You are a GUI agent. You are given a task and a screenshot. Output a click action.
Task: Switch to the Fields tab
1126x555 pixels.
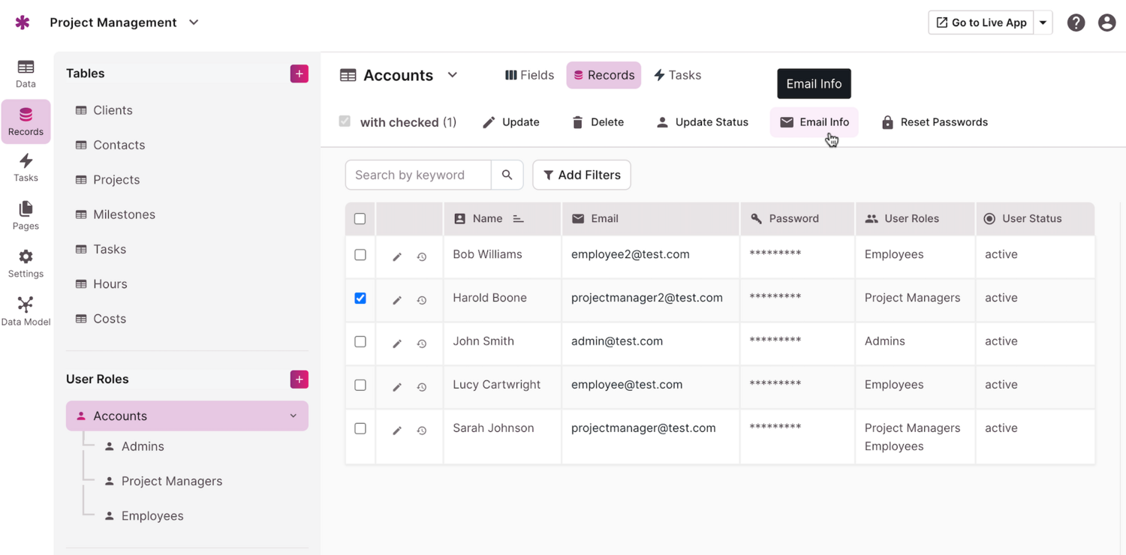[x=528, y=75]
